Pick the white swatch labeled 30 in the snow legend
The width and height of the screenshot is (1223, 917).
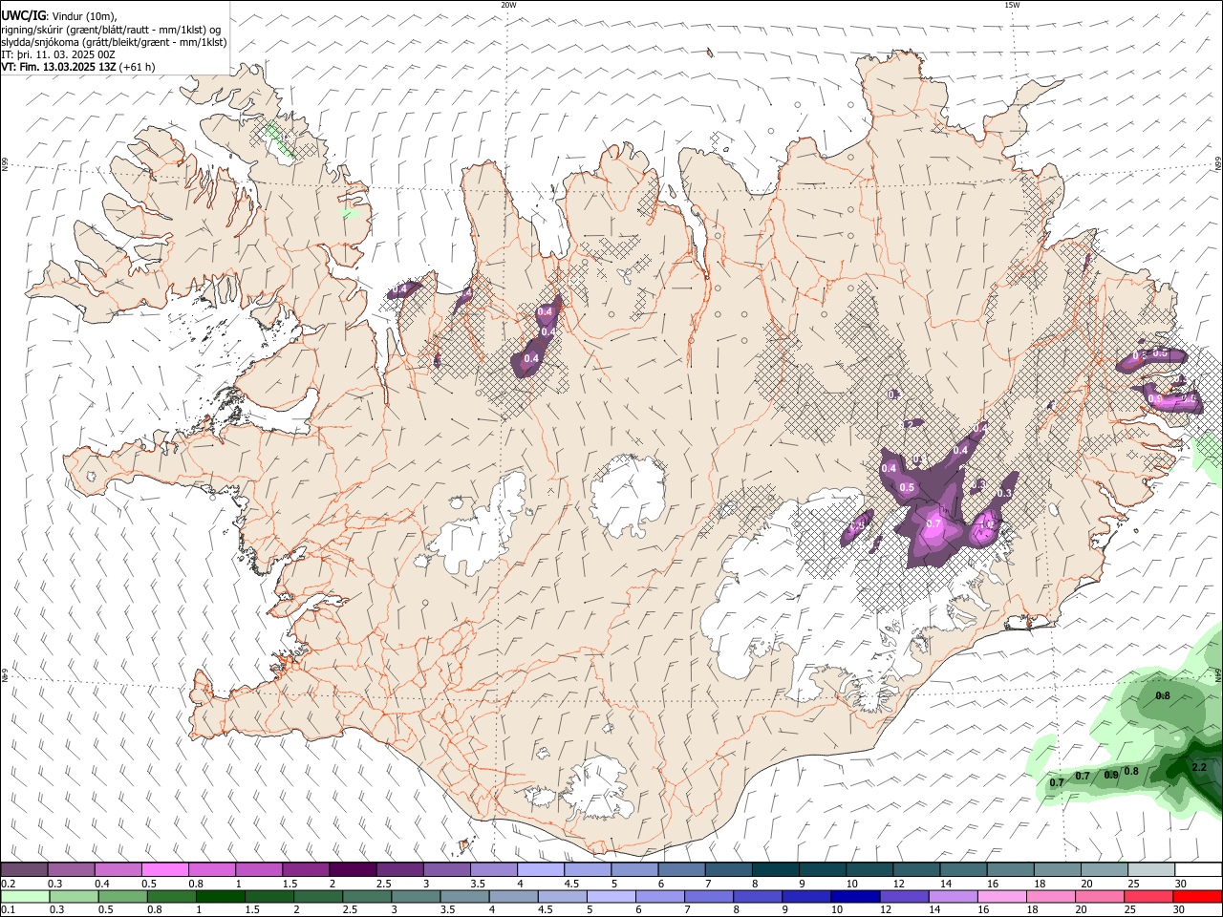[x=1198, y=870]
